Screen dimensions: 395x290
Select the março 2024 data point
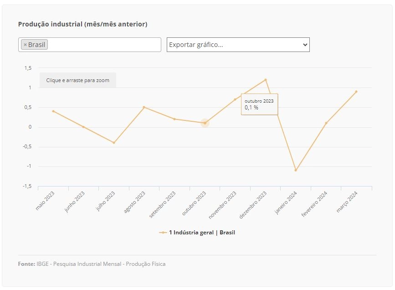(x=356, y=92)
